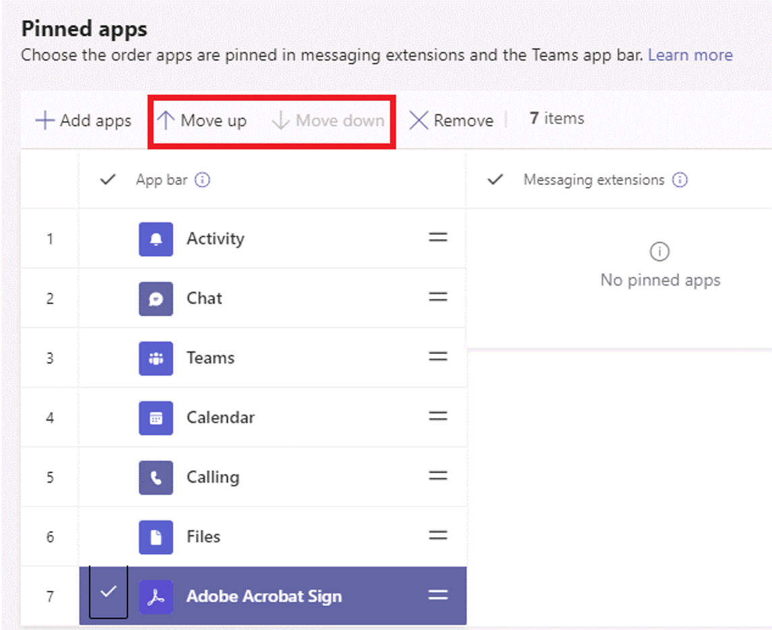Deselect the Adobe Acrobat Sign row checkbox
Viewport: 772px width, 630px height.
[x=108, y=593]
